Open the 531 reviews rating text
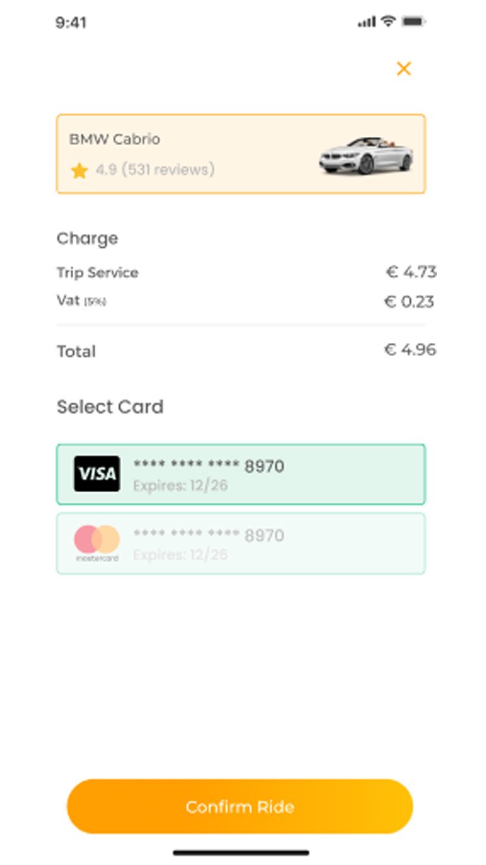486x865 pixels. coord(155,170)
